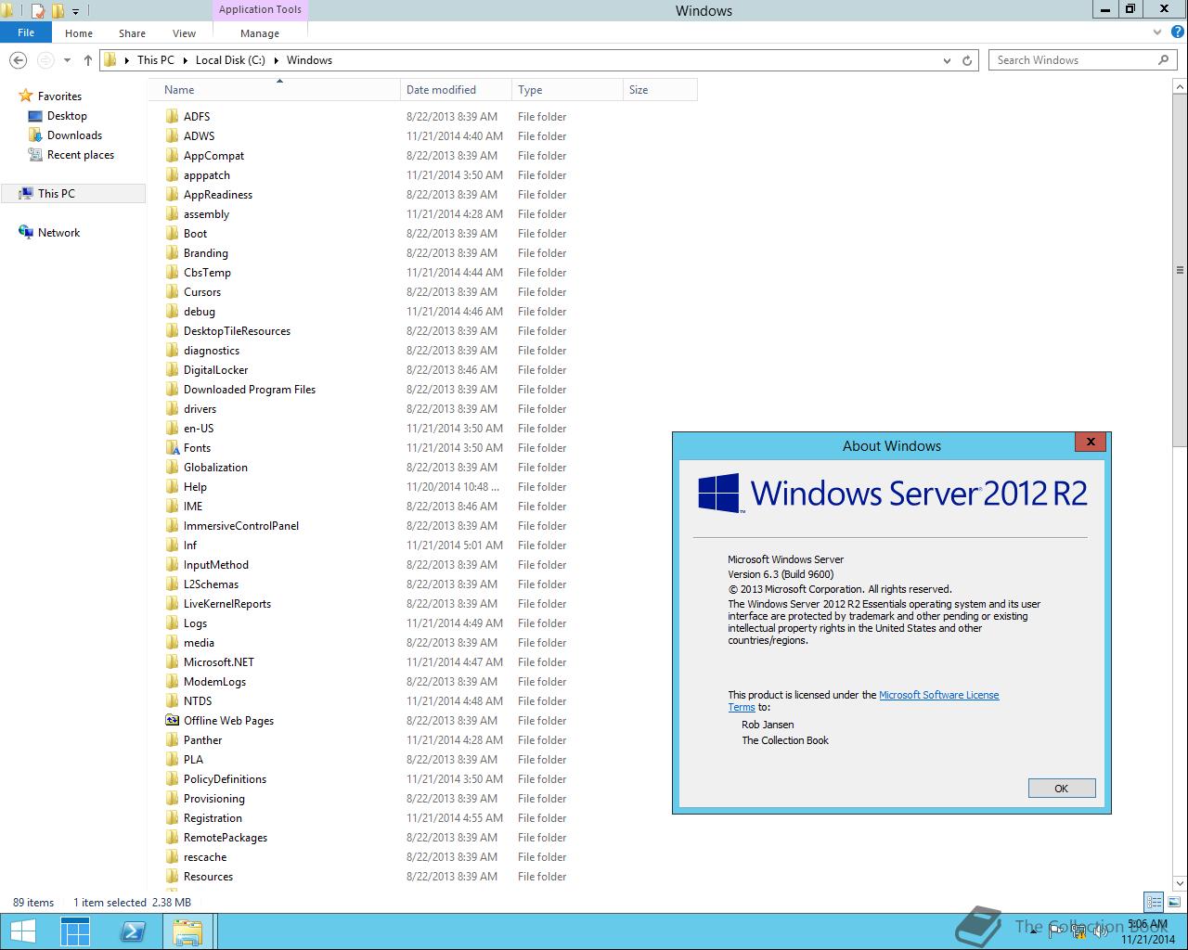
Task: Open Customize Quick Access Toolbar dropdown
Action: tap(76, 12)
